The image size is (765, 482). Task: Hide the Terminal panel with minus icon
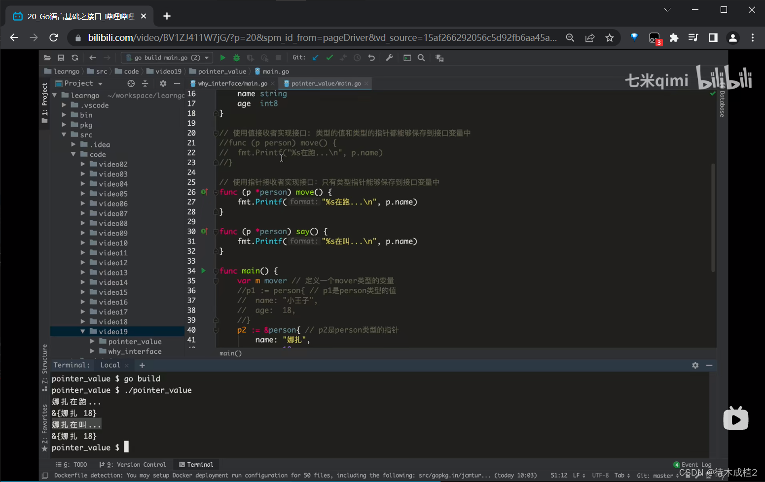pos(709,365)
